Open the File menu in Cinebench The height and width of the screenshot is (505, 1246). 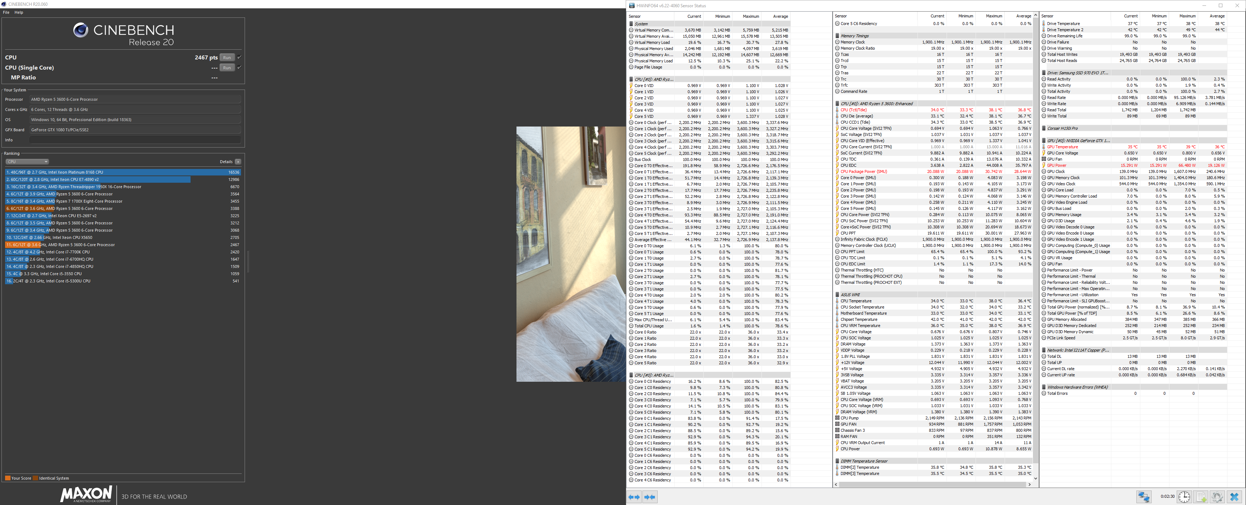[x=6, y=13]
